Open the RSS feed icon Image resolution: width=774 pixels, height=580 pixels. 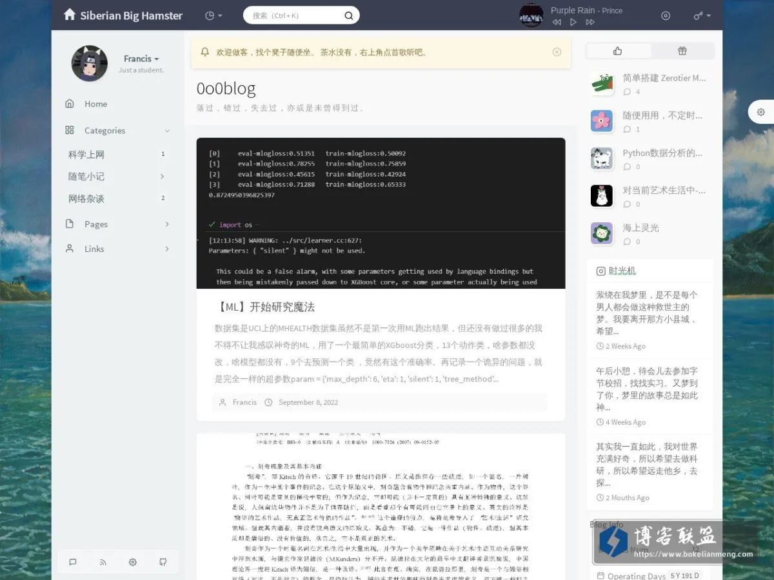(103, 562)
